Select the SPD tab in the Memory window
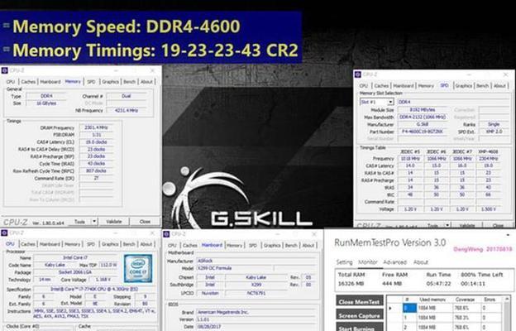The image size is (516, 331). 91,82
